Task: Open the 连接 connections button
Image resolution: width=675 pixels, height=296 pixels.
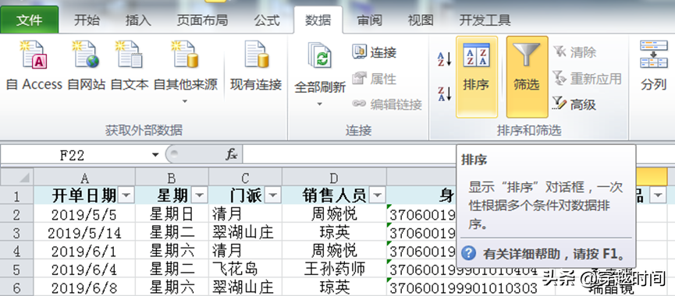Action: [374, 52]
